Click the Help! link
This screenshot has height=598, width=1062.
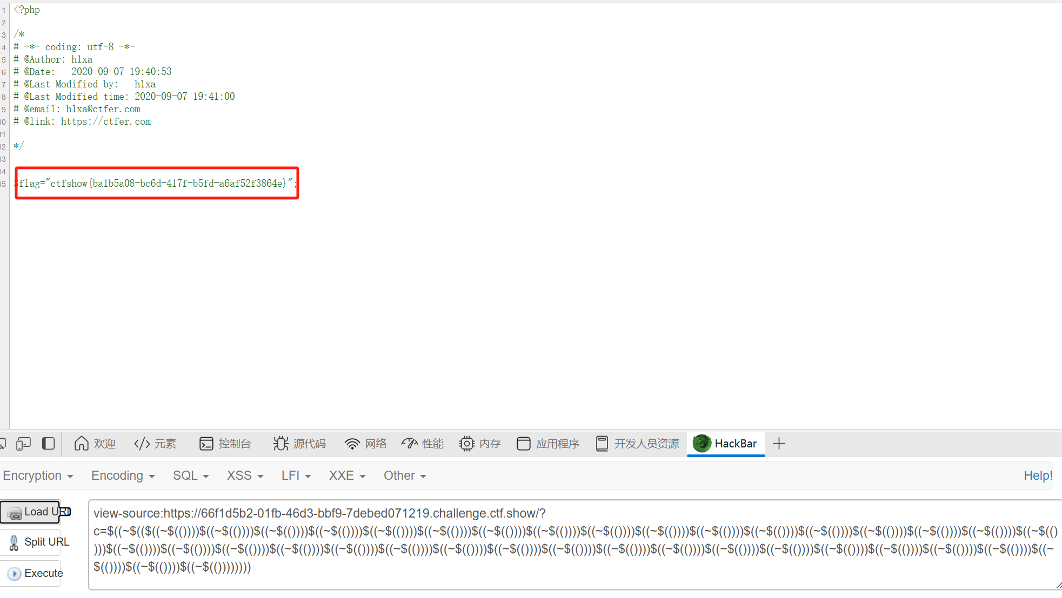[1038, 475]
